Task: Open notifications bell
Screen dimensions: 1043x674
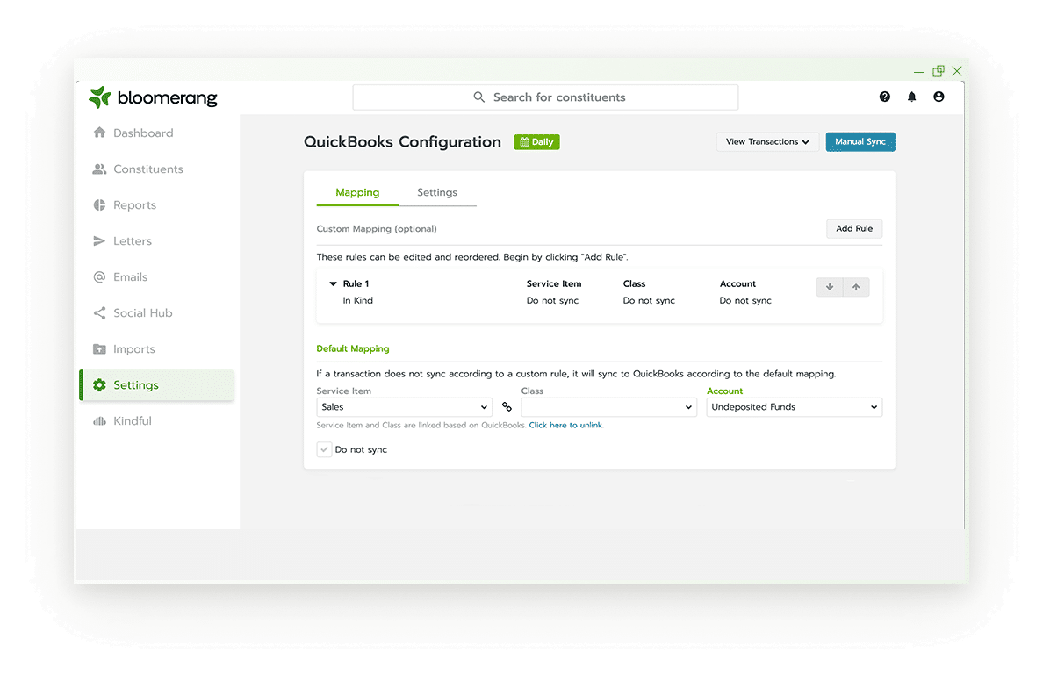Action: [x=912, y=97]
